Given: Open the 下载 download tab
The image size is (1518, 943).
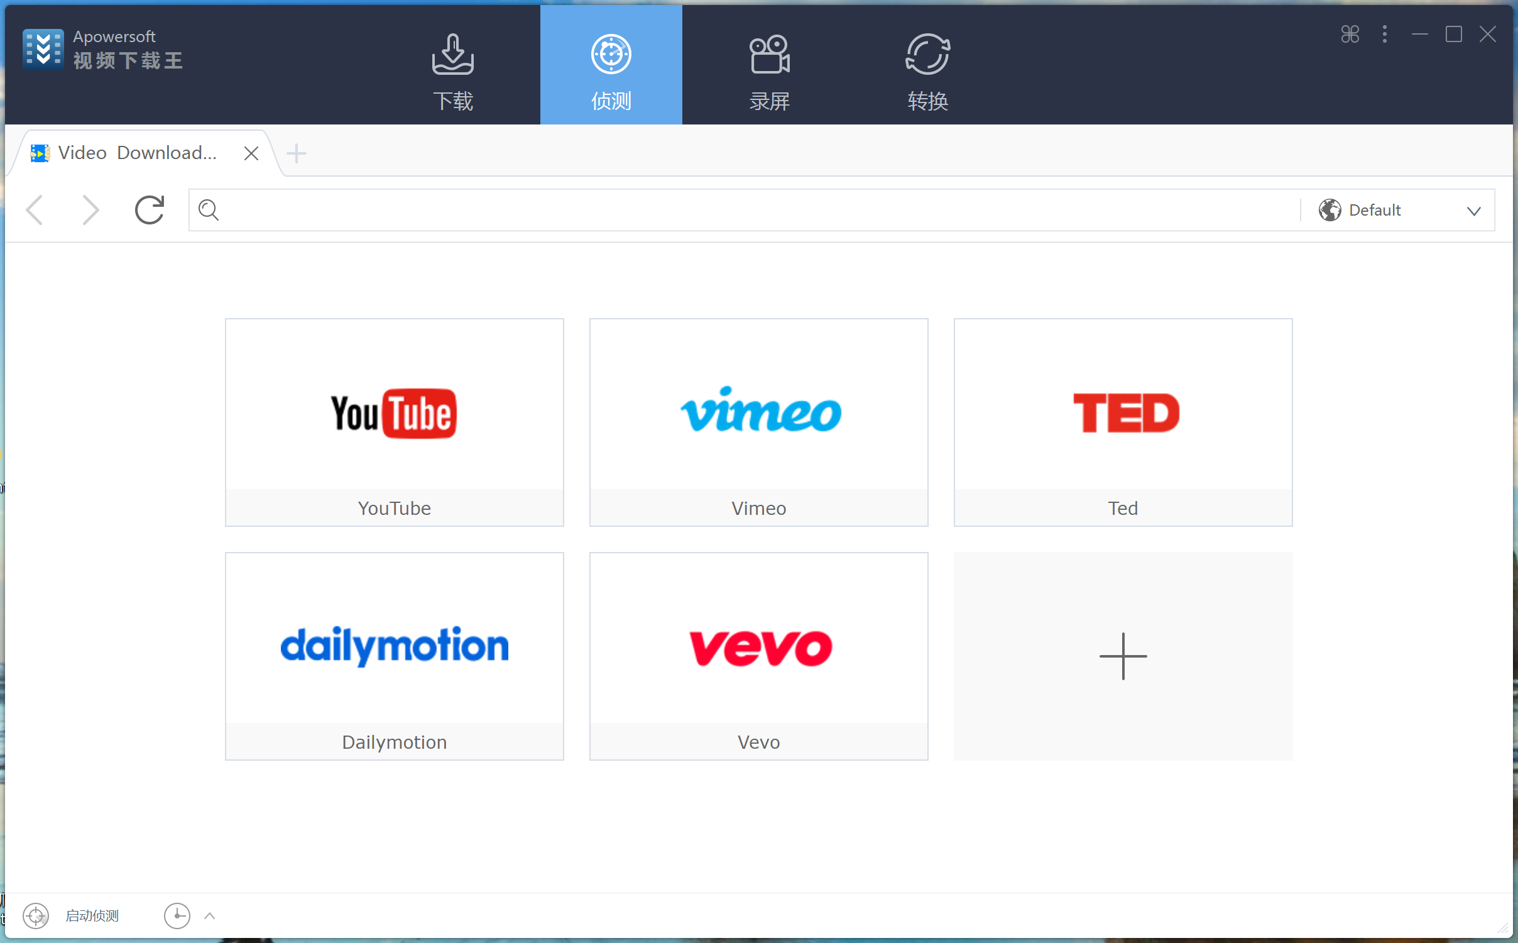Looking at the screenshot, I should tap(453, 65).
